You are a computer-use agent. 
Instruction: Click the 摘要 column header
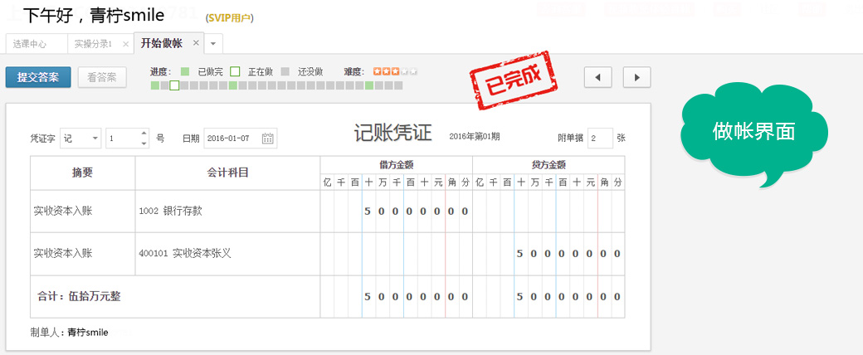tap(82, 173)
